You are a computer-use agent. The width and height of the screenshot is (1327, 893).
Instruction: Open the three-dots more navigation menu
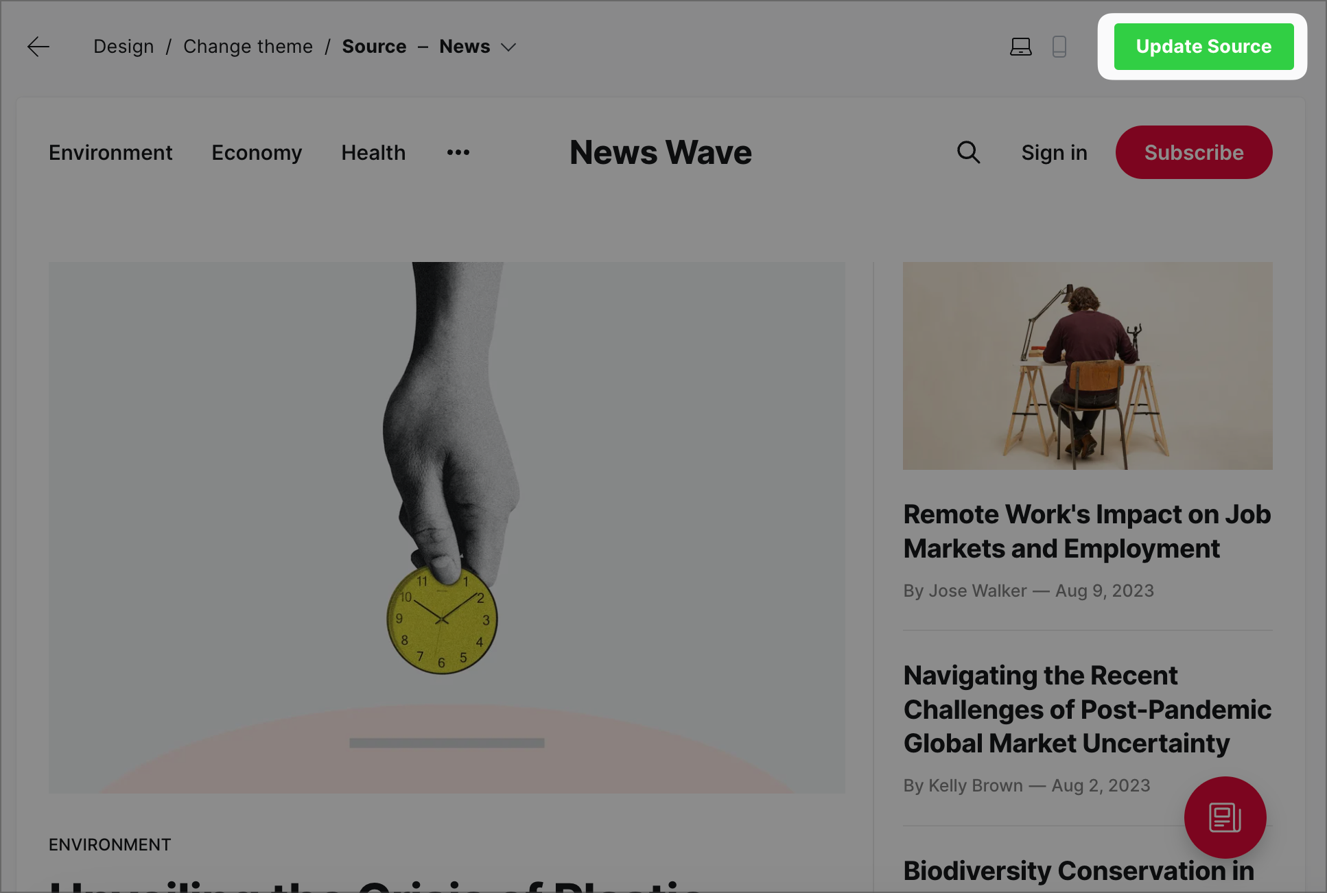click(x=458, y=152)
